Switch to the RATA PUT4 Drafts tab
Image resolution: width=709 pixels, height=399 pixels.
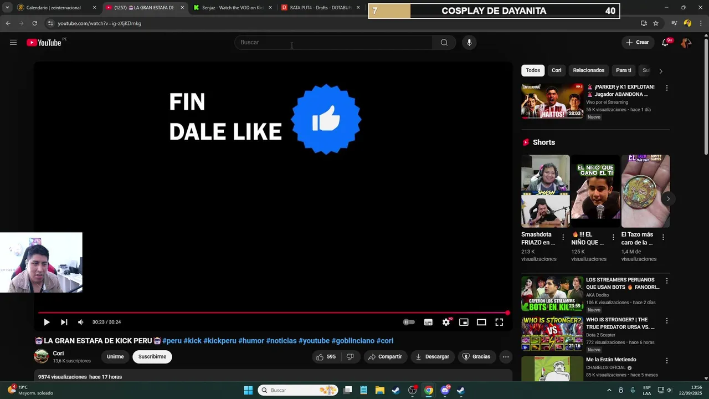pyautogui.click(x=317, y=8)
